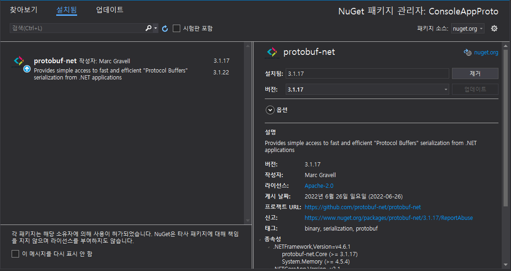Click the package list scroll up arrow
The width and height of the screenshot is (511, 271).
[248, 46]
